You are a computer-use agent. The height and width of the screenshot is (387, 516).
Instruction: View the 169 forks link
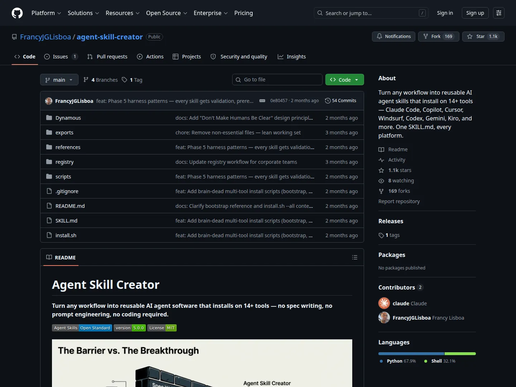tap(394, 191)
